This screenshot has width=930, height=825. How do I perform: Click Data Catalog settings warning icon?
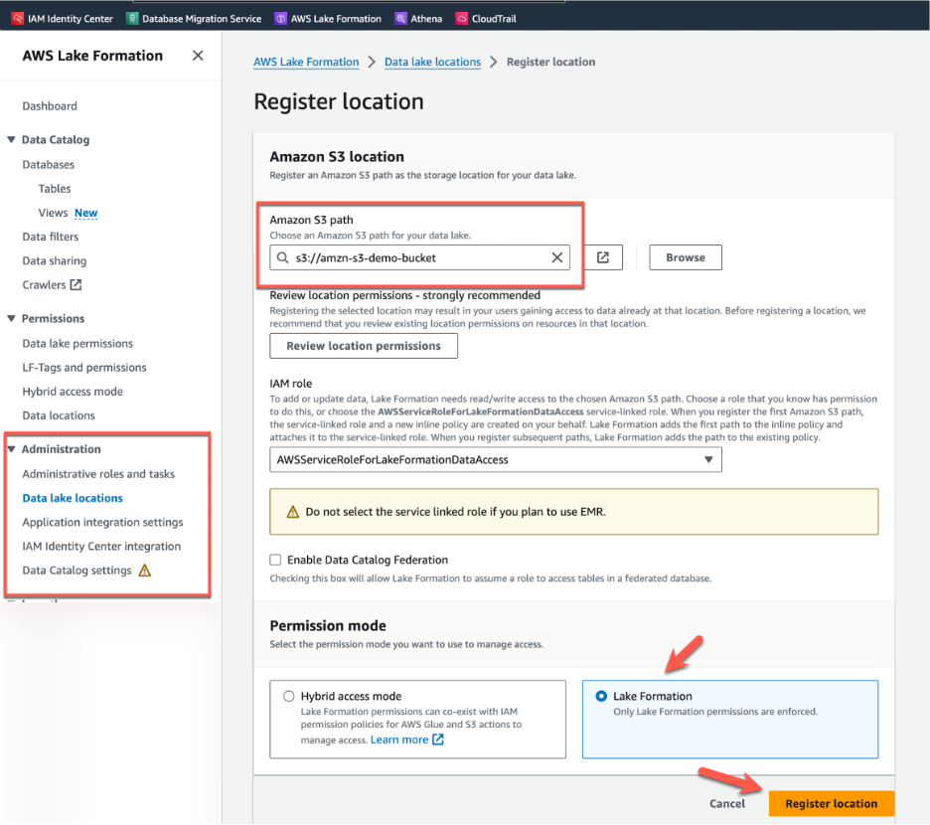[145, 571]
